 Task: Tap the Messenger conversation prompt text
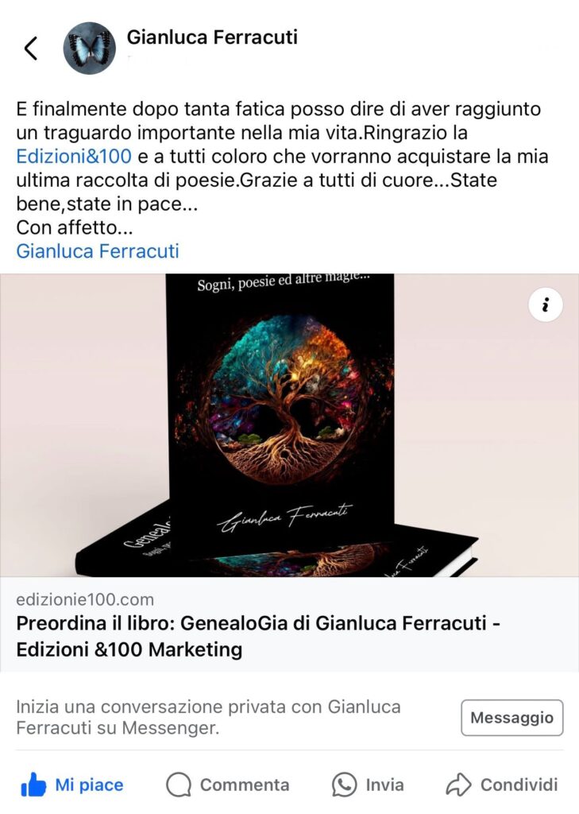pos(208,718)
